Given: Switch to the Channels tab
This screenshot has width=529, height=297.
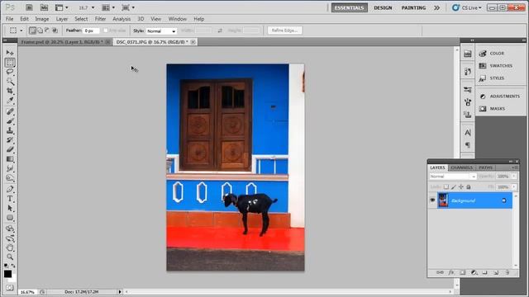Looking at the screenshot, I should coord(461,167).
